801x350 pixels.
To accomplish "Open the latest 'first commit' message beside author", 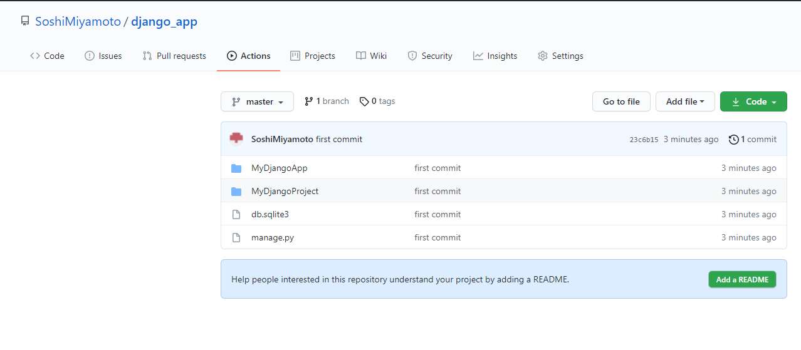I will 339,139.
